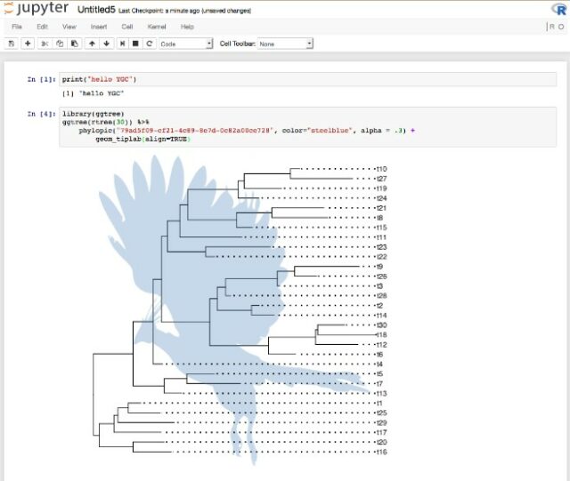Click tip label t4 in plot
The image size is (570, 481).
pyautogui.click(x=379, y=365)
